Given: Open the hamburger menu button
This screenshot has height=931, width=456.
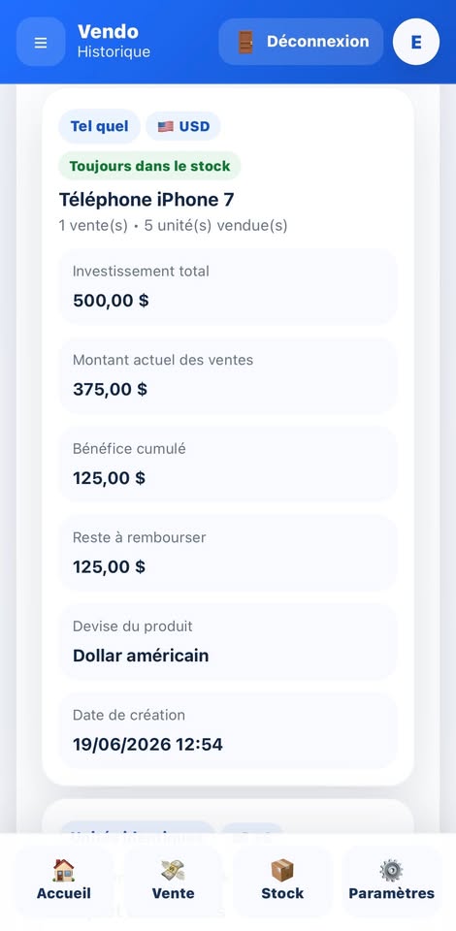Looking at the screenshot, I should point(41,42).
